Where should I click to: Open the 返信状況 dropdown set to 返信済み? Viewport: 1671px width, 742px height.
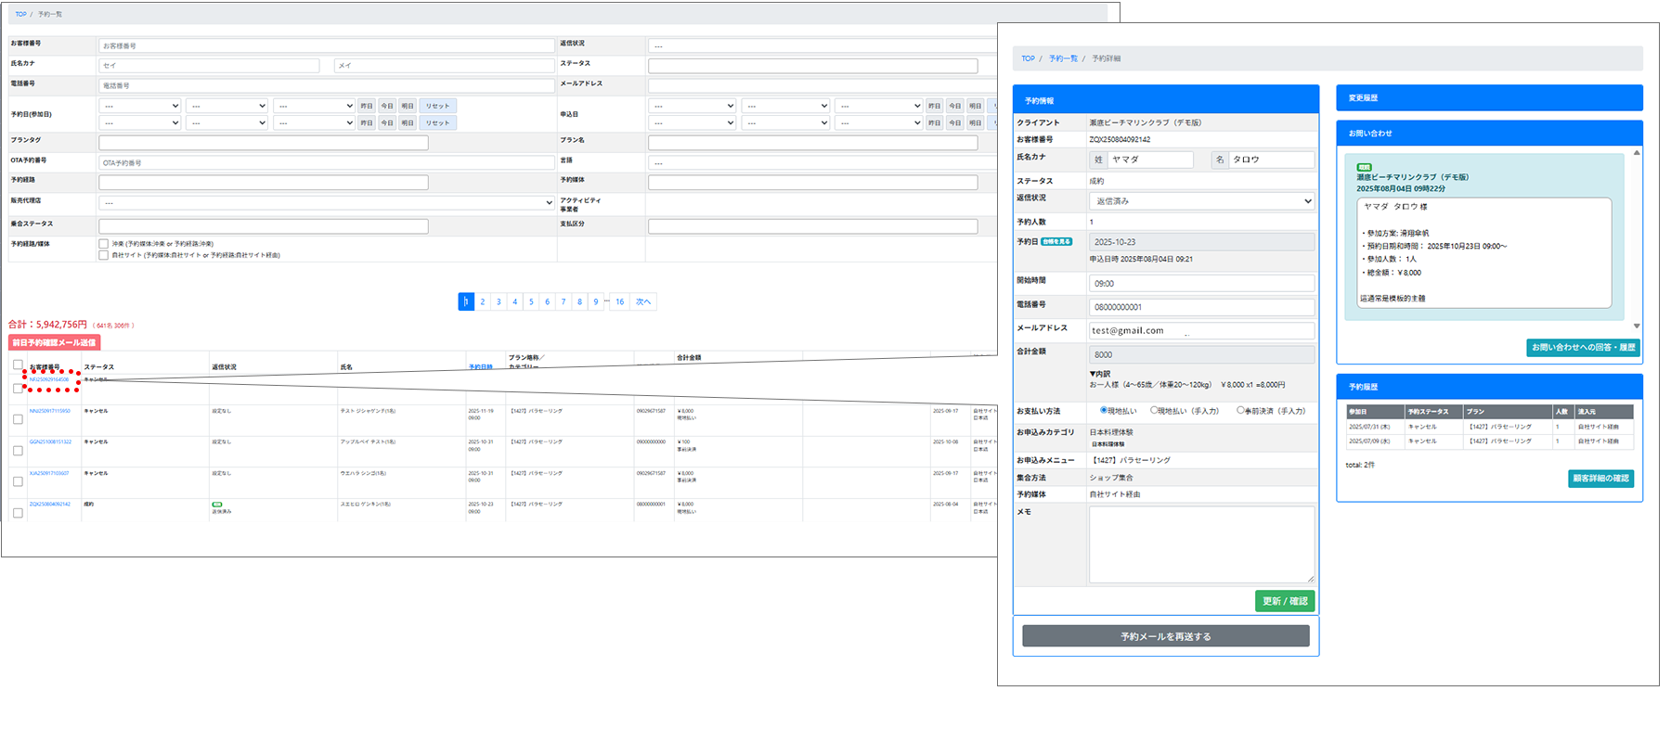[1201, 201]
